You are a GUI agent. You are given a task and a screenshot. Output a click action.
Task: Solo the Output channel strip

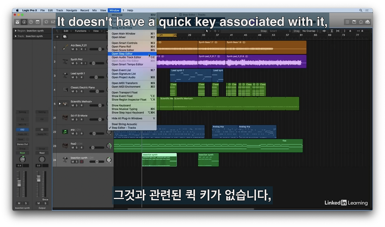45,203
